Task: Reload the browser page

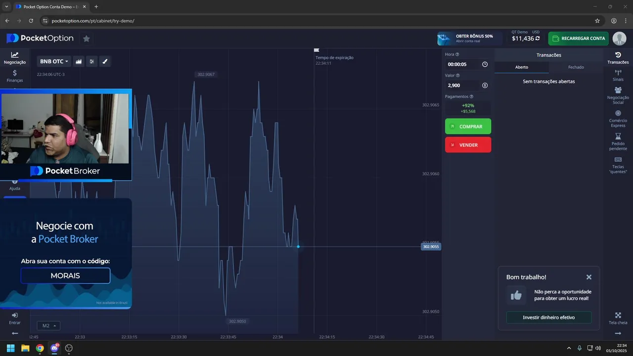Action: click(31, 21)
